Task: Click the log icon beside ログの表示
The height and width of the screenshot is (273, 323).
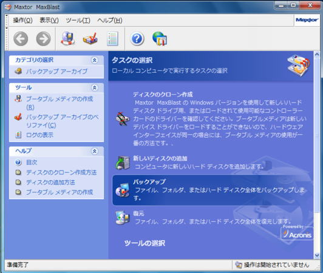Action: tap(18, 135)
